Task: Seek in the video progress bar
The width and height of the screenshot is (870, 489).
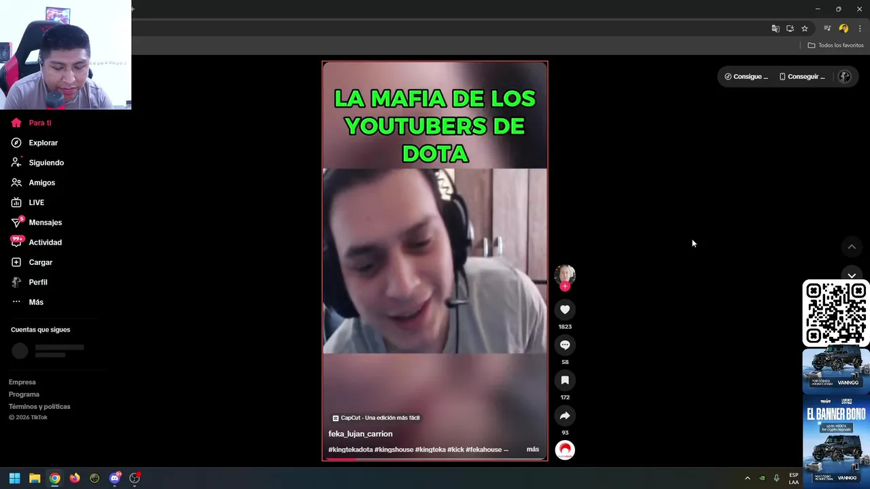Action: (x=435, y=459)
